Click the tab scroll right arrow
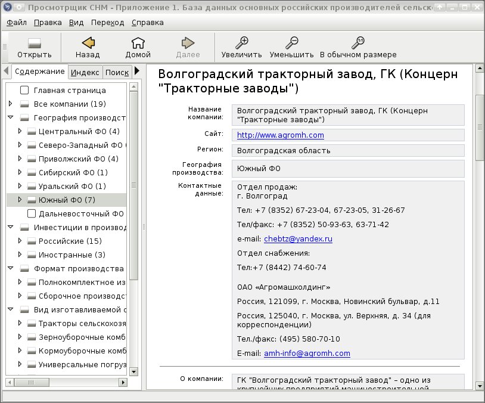The image size is (485, 403). pos(137,71)
